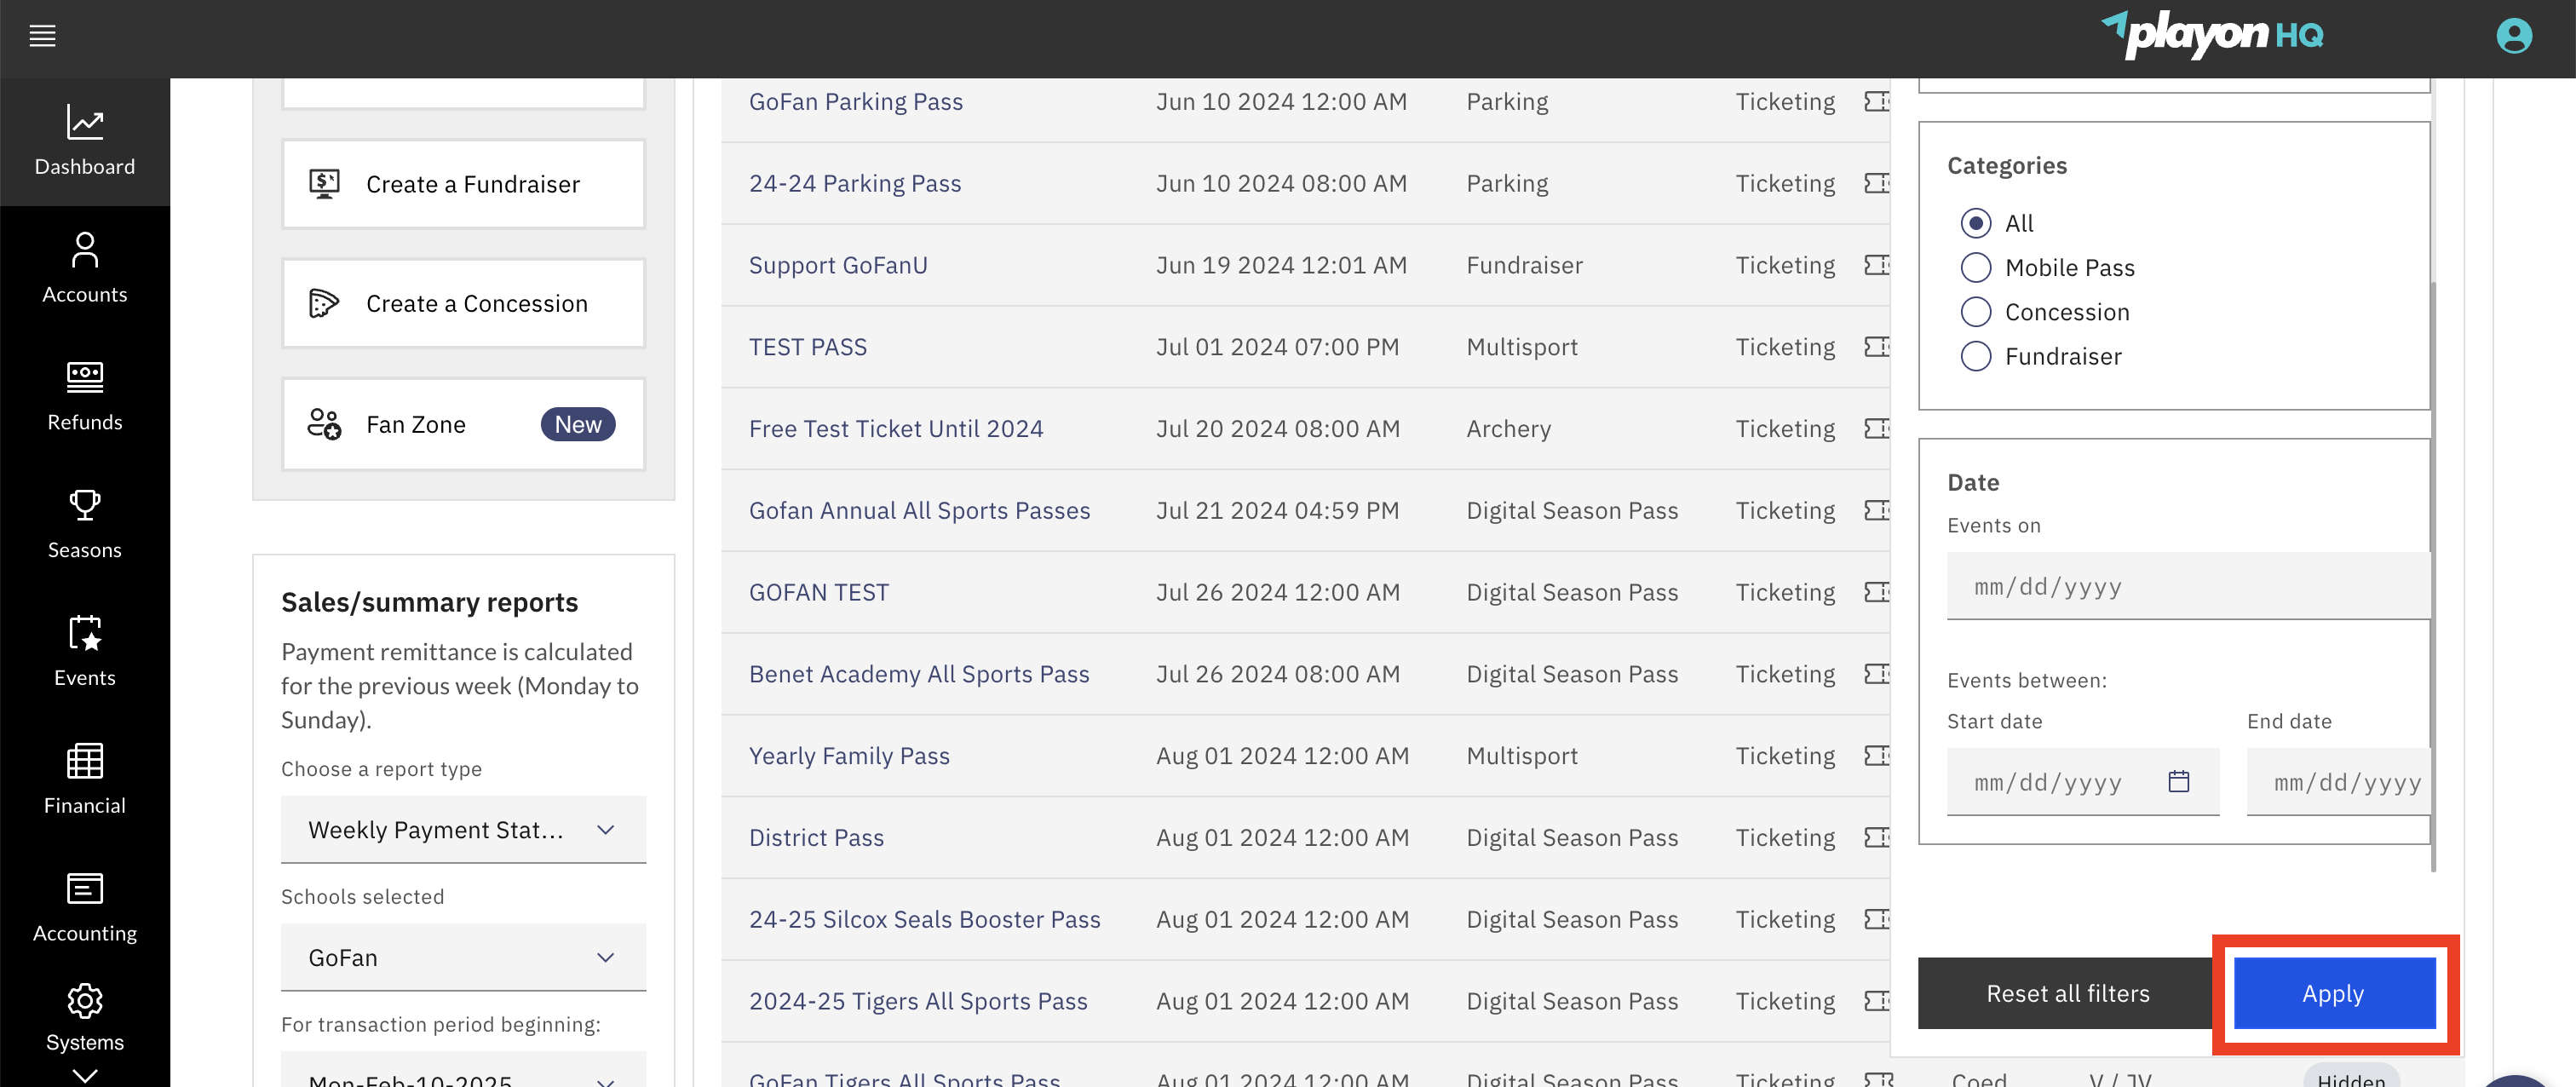Image resolution: width=2576 pixels, height=1087 pixels.
Task: Open Accounting in sidebar
Action: click(x=85, y=908)
